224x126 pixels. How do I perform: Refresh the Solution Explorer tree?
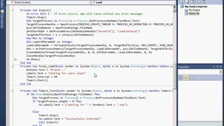[192, 2]
